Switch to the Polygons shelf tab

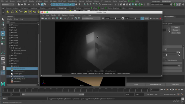(x=24, y=8)
